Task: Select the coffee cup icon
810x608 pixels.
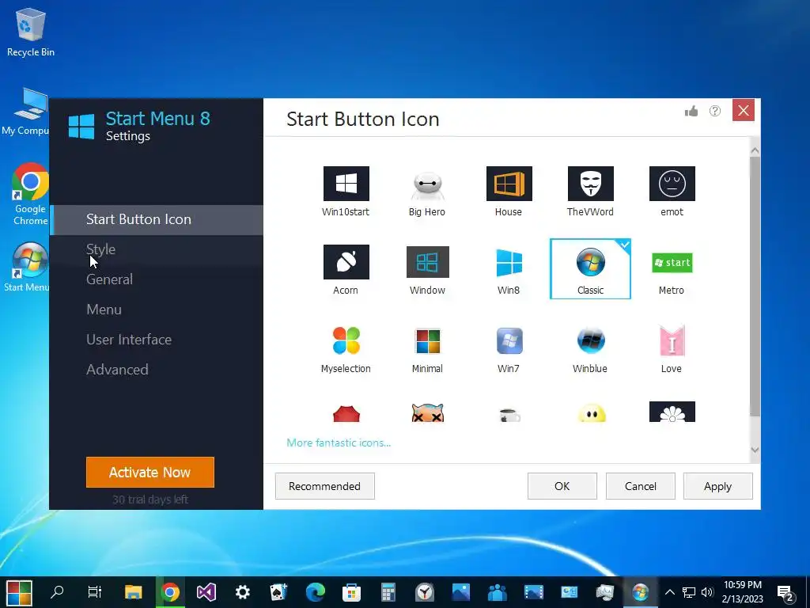Action: click(x=509, y=415)
